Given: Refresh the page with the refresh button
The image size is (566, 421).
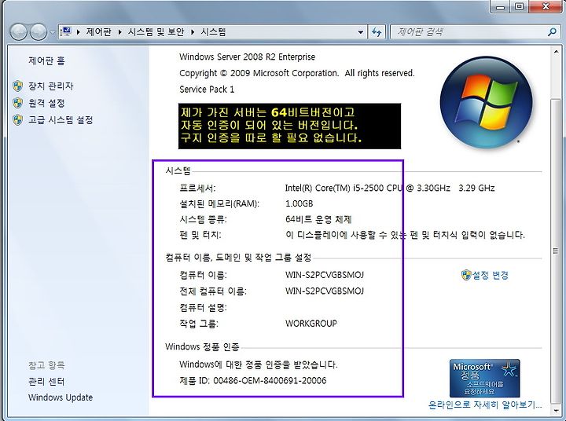Looking at the screenshot, I should pos(377,32).
